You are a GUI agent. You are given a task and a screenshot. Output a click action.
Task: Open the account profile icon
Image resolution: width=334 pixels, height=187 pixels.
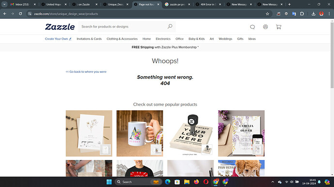pyautogui.click(x=265, y=27)
